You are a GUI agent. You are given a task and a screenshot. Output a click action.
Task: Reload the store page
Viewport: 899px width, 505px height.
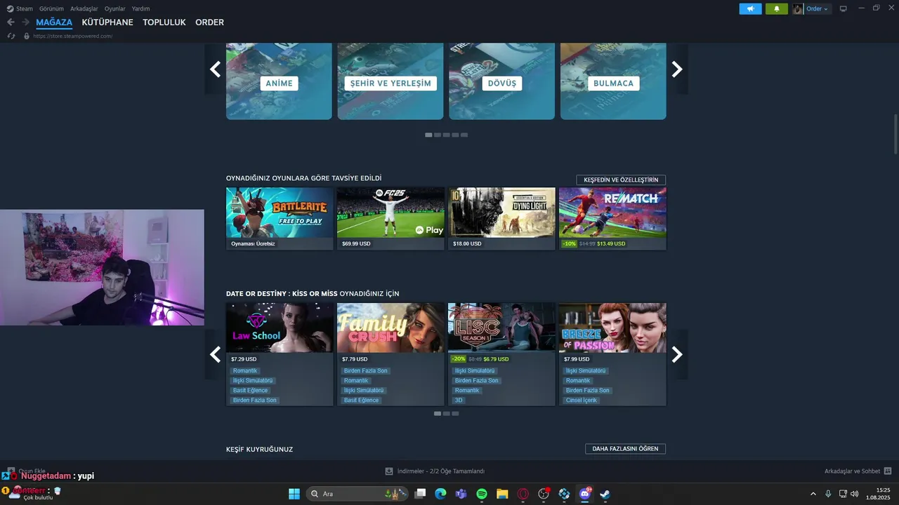pos(11,36)
